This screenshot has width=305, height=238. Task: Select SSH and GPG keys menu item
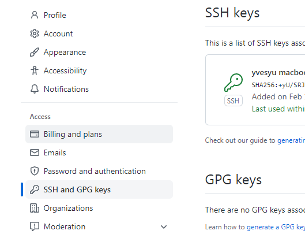[x=99, y=189]
